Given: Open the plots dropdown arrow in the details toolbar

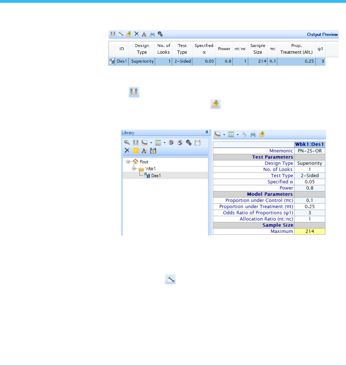Looking at the screenshot, I should 224,134.
